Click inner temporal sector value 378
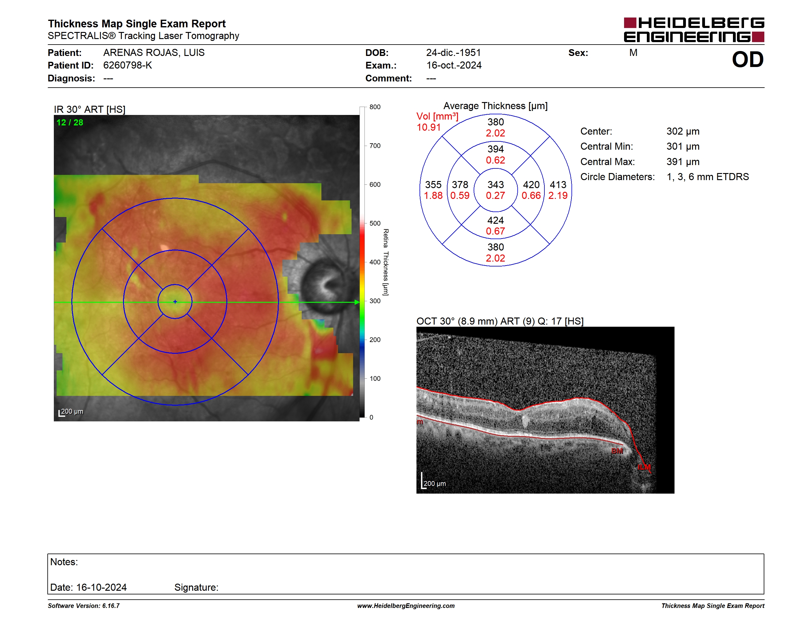 tap(460, 185)
